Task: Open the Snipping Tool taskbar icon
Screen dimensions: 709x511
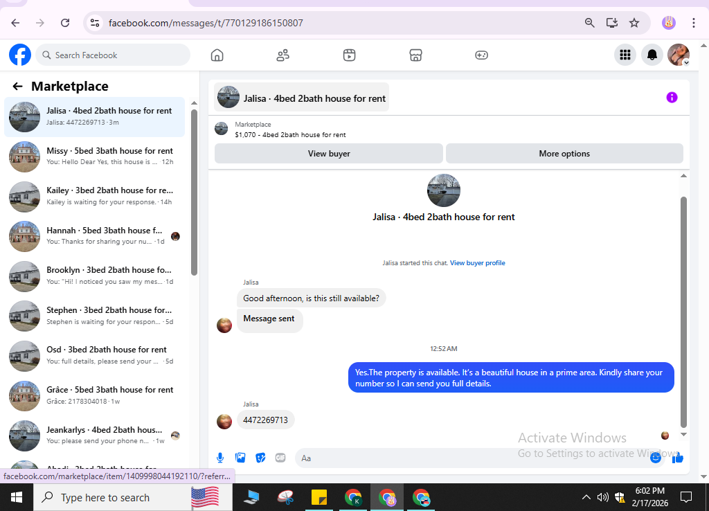Action: coord(285,497)
